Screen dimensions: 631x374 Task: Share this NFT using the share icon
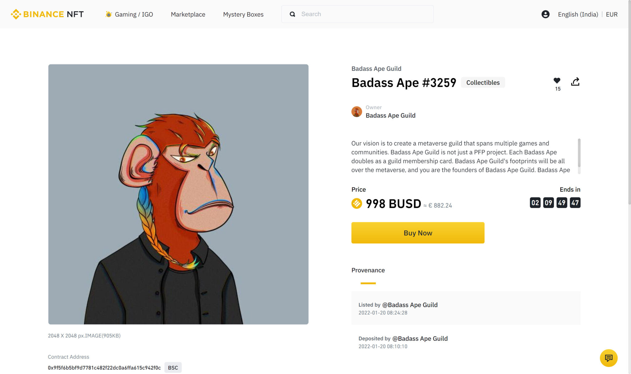click(x=575, y=82)
